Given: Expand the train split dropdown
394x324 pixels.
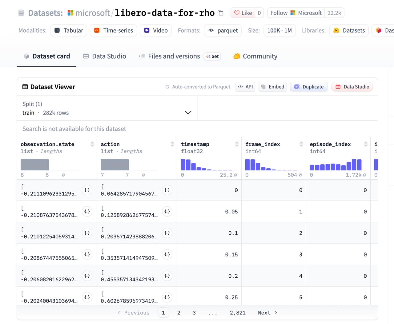Looking at the screenshot, I should [x=107, y=108].
